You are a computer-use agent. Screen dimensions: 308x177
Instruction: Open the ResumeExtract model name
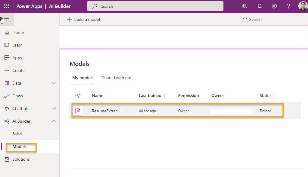[105, 111]
